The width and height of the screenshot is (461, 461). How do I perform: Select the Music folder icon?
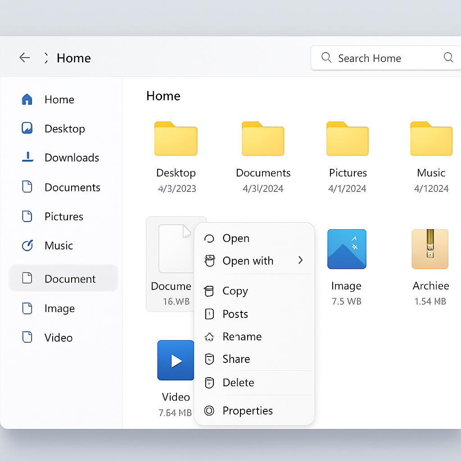click(431, 139)
